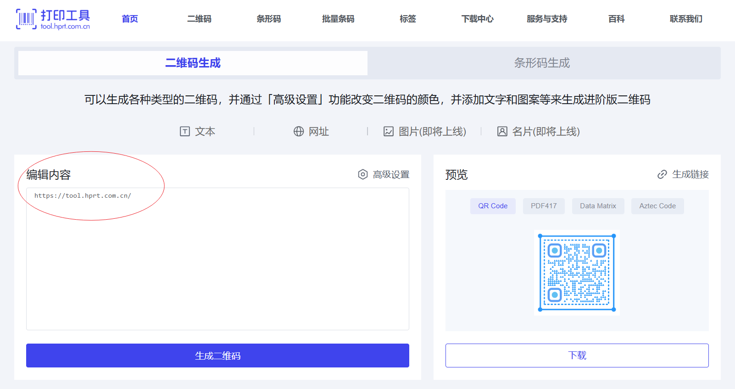The image size is (735, 389).
Task: Go to 批量条码 in the top nav
Action: (338, 19)
